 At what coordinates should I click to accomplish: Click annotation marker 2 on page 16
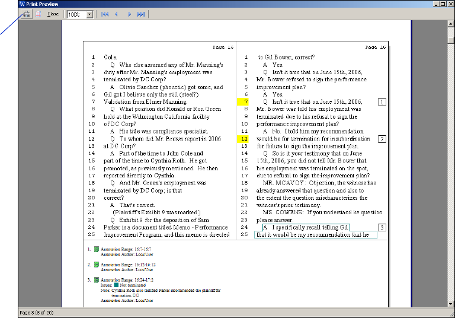[382, 139]
